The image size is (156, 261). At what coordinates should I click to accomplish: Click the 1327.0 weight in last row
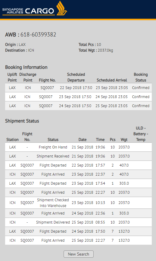(124, 240)
